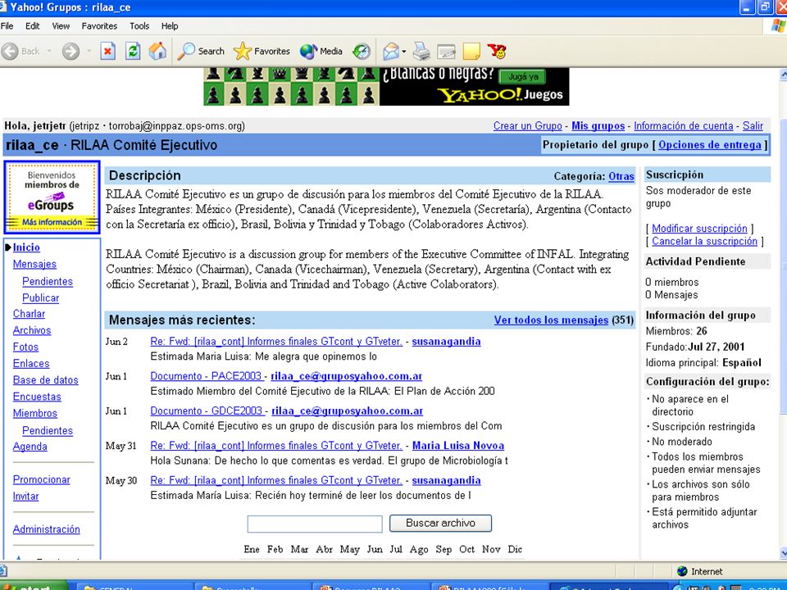Open Mensajes in the left navigation
Screen dimensions: 787x590
click(x=34, y=264)
